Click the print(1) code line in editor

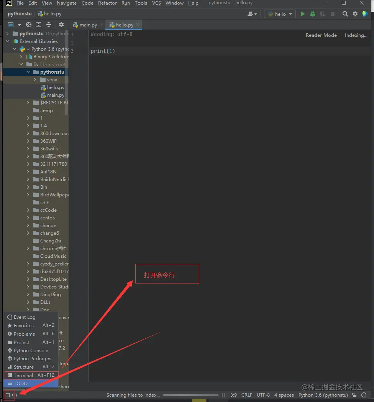tap(103, 51)
